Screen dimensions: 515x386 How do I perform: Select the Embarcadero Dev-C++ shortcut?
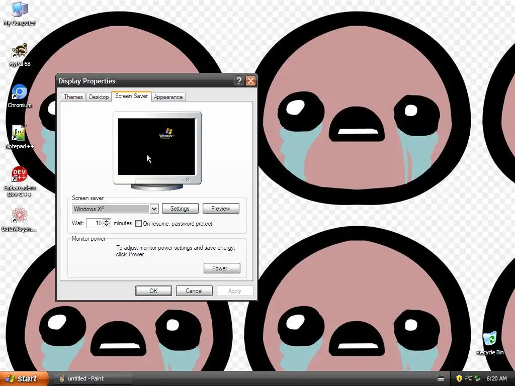tap(20, 181)
